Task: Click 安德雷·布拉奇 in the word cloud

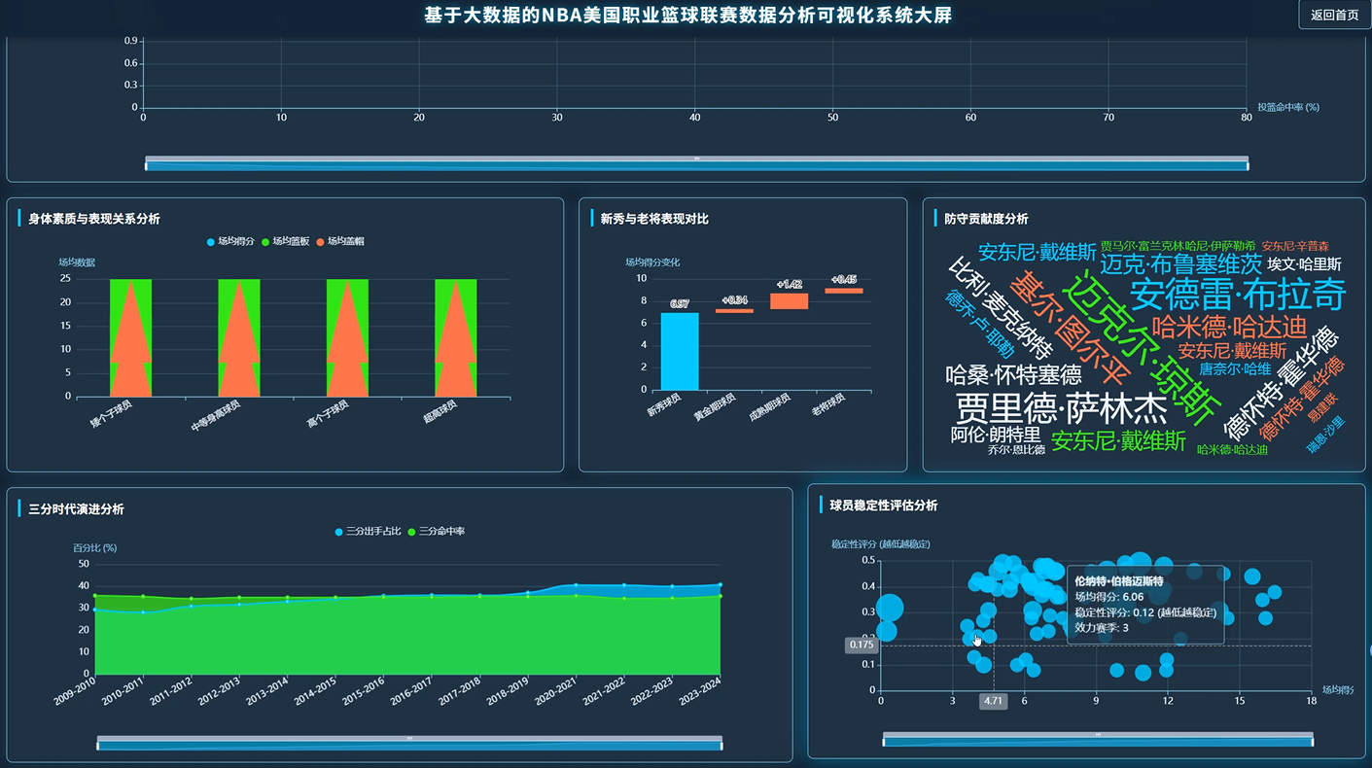Action: click(1238, 293)
